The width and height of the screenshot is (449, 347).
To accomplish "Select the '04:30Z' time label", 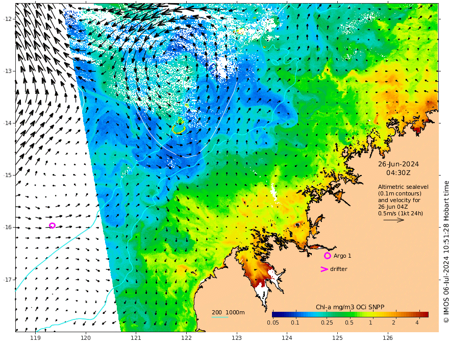I will point(398,173).
